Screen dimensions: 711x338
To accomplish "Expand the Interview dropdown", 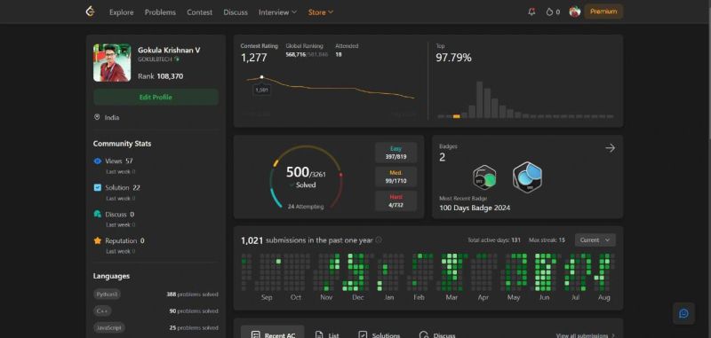I will [x=277, y=12].
